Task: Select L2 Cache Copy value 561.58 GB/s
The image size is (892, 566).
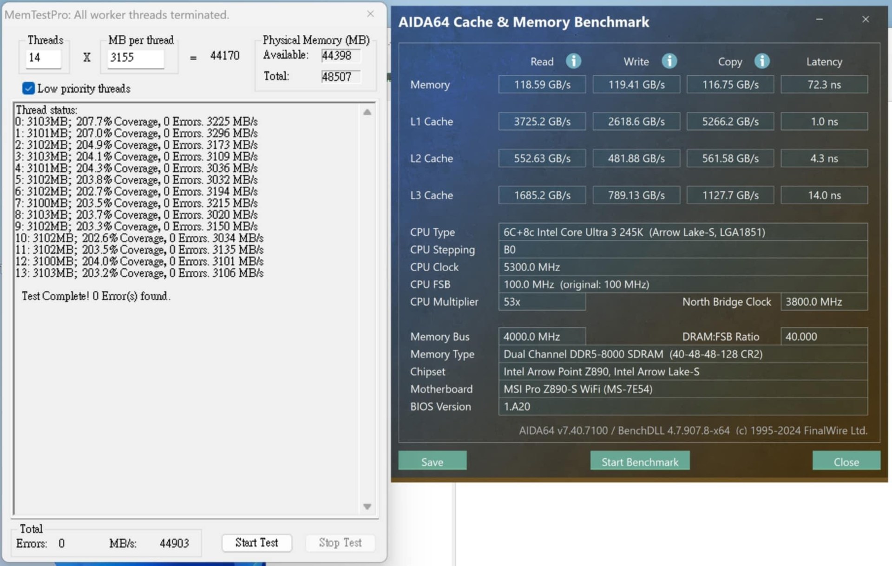Action: 730,158
